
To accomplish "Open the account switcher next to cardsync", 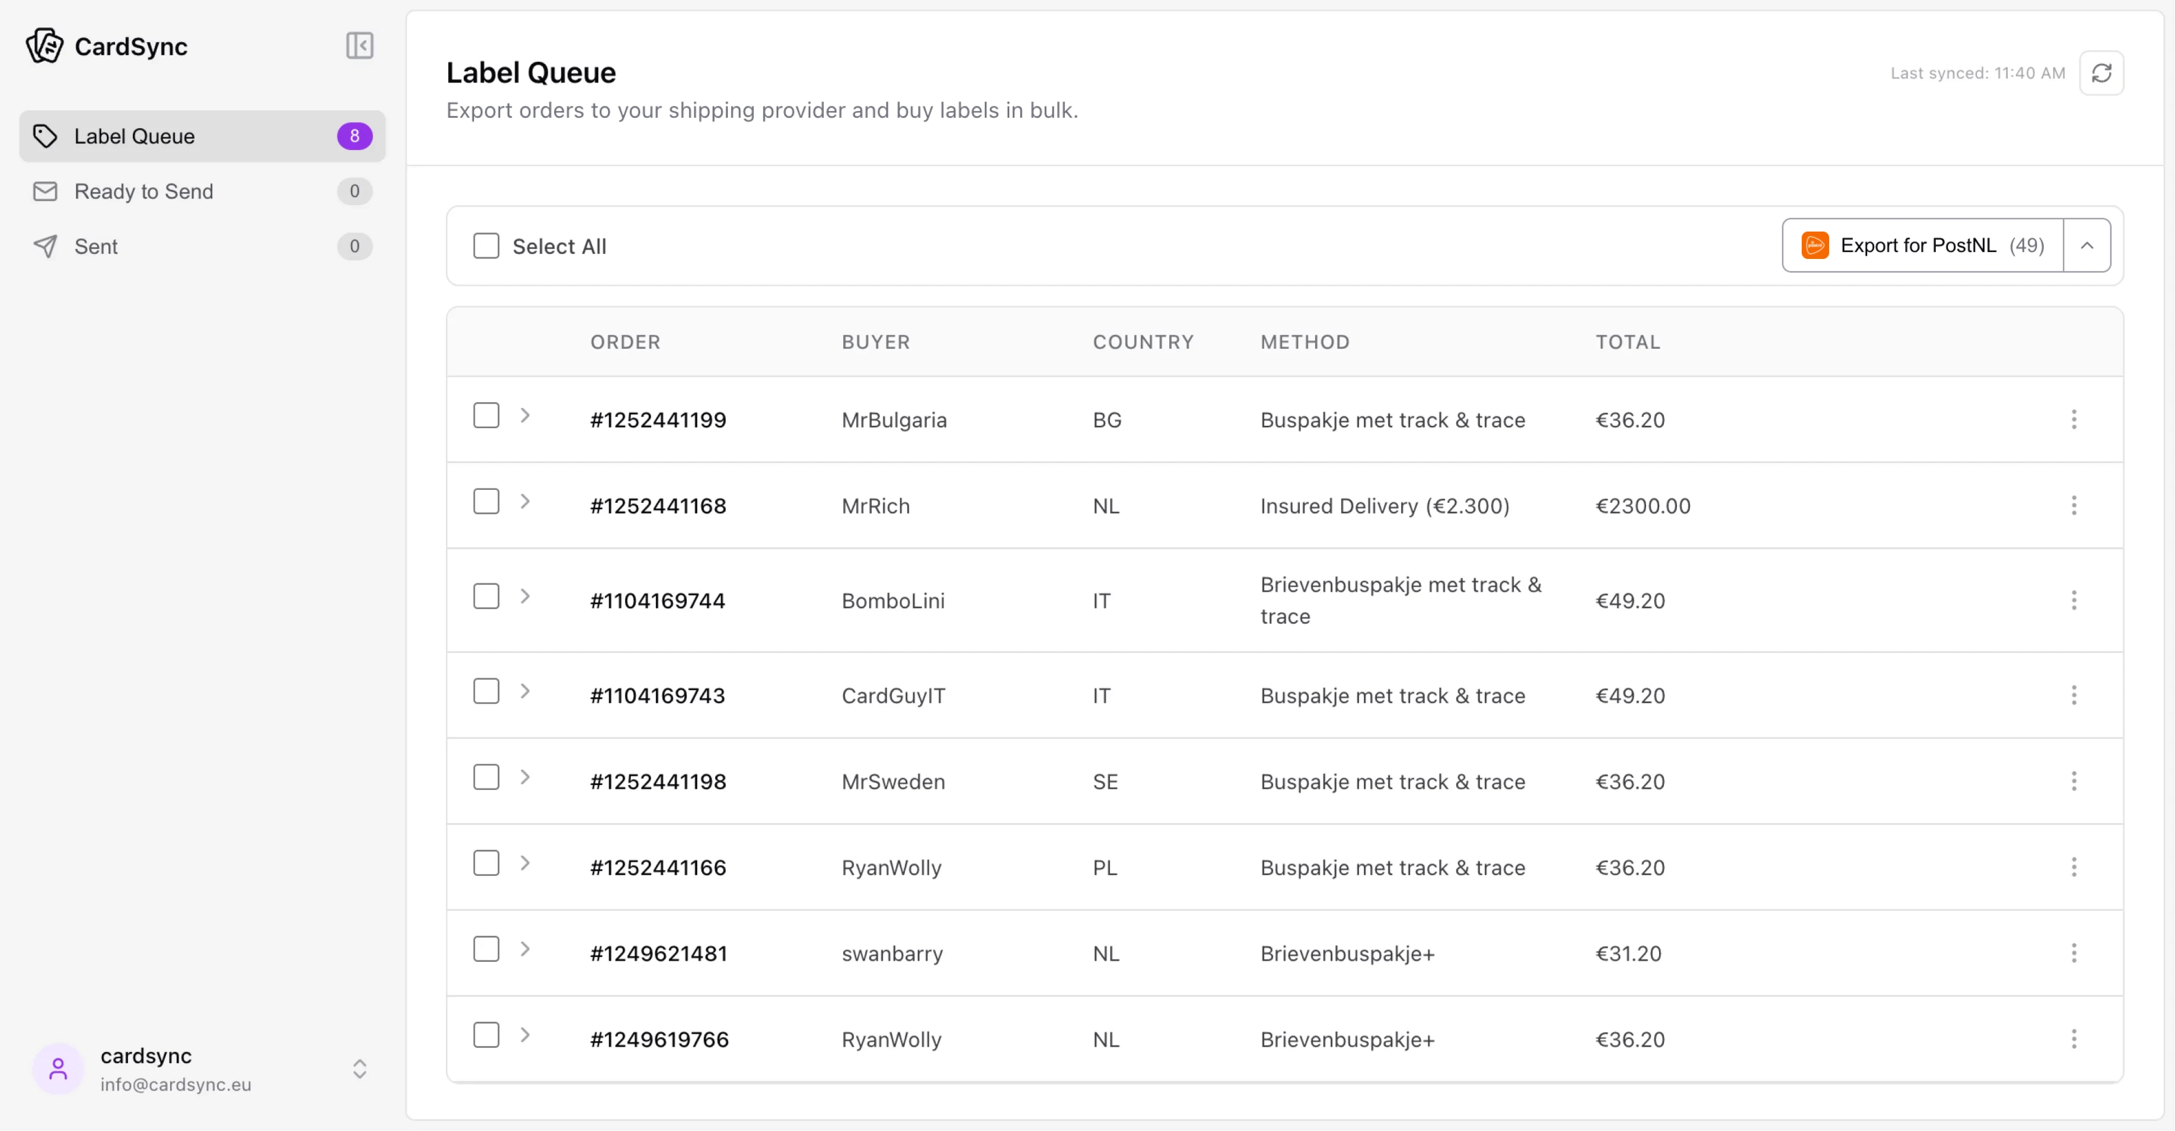I will pyautogui.click(x=360, y=1069).
